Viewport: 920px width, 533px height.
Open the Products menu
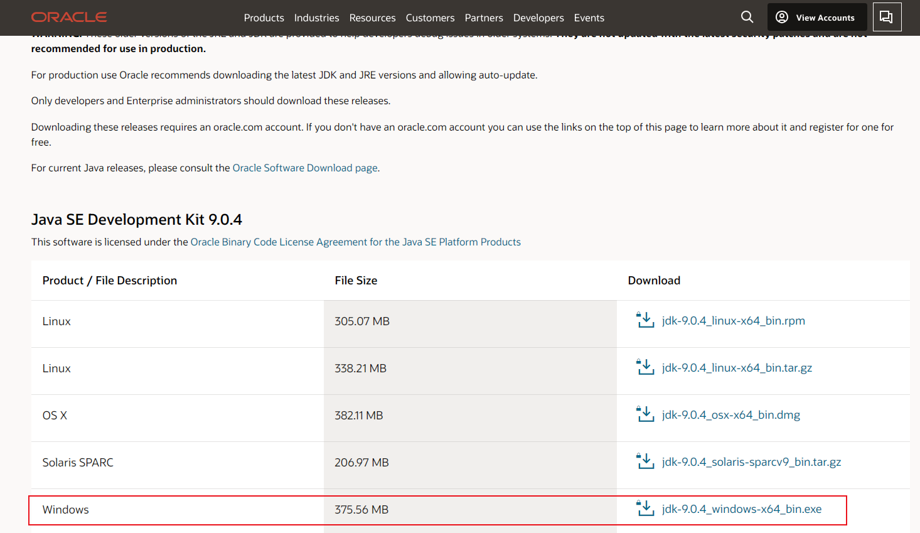[x=264, y=18]
